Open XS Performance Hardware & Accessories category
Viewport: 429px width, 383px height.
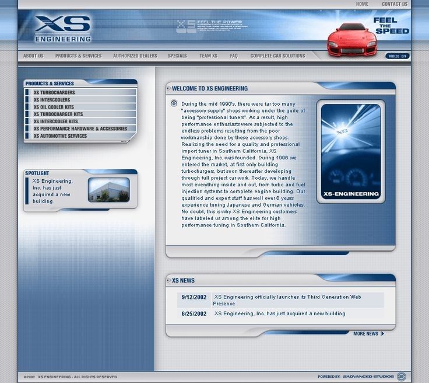pyautogui.click(x=80, y=128)
